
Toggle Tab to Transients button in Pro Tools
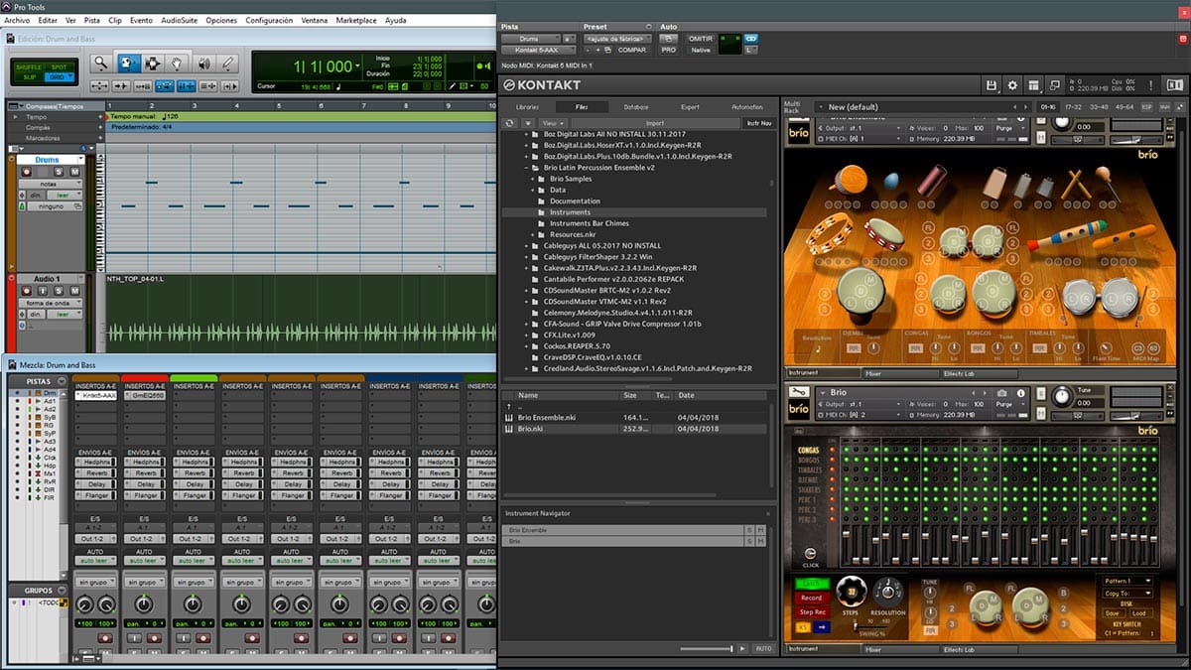(121, 86)
